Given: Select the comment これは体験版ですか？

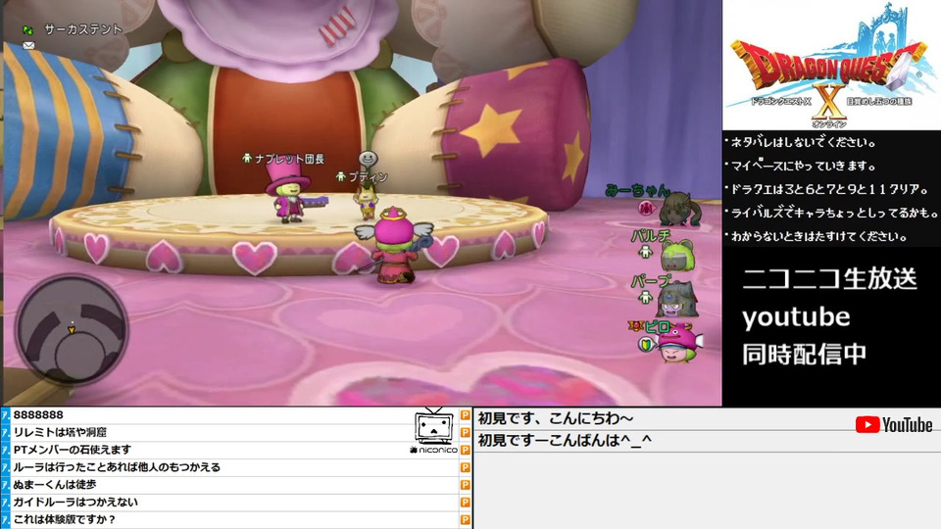Looking at the screenshot, I should click(x=65, y=519).
